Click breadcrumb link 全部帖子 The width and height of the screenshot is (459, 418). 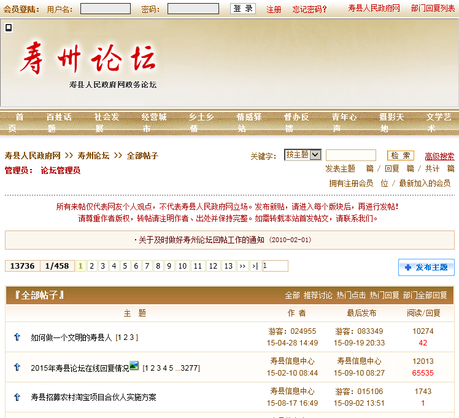click(x=142, y=156)
